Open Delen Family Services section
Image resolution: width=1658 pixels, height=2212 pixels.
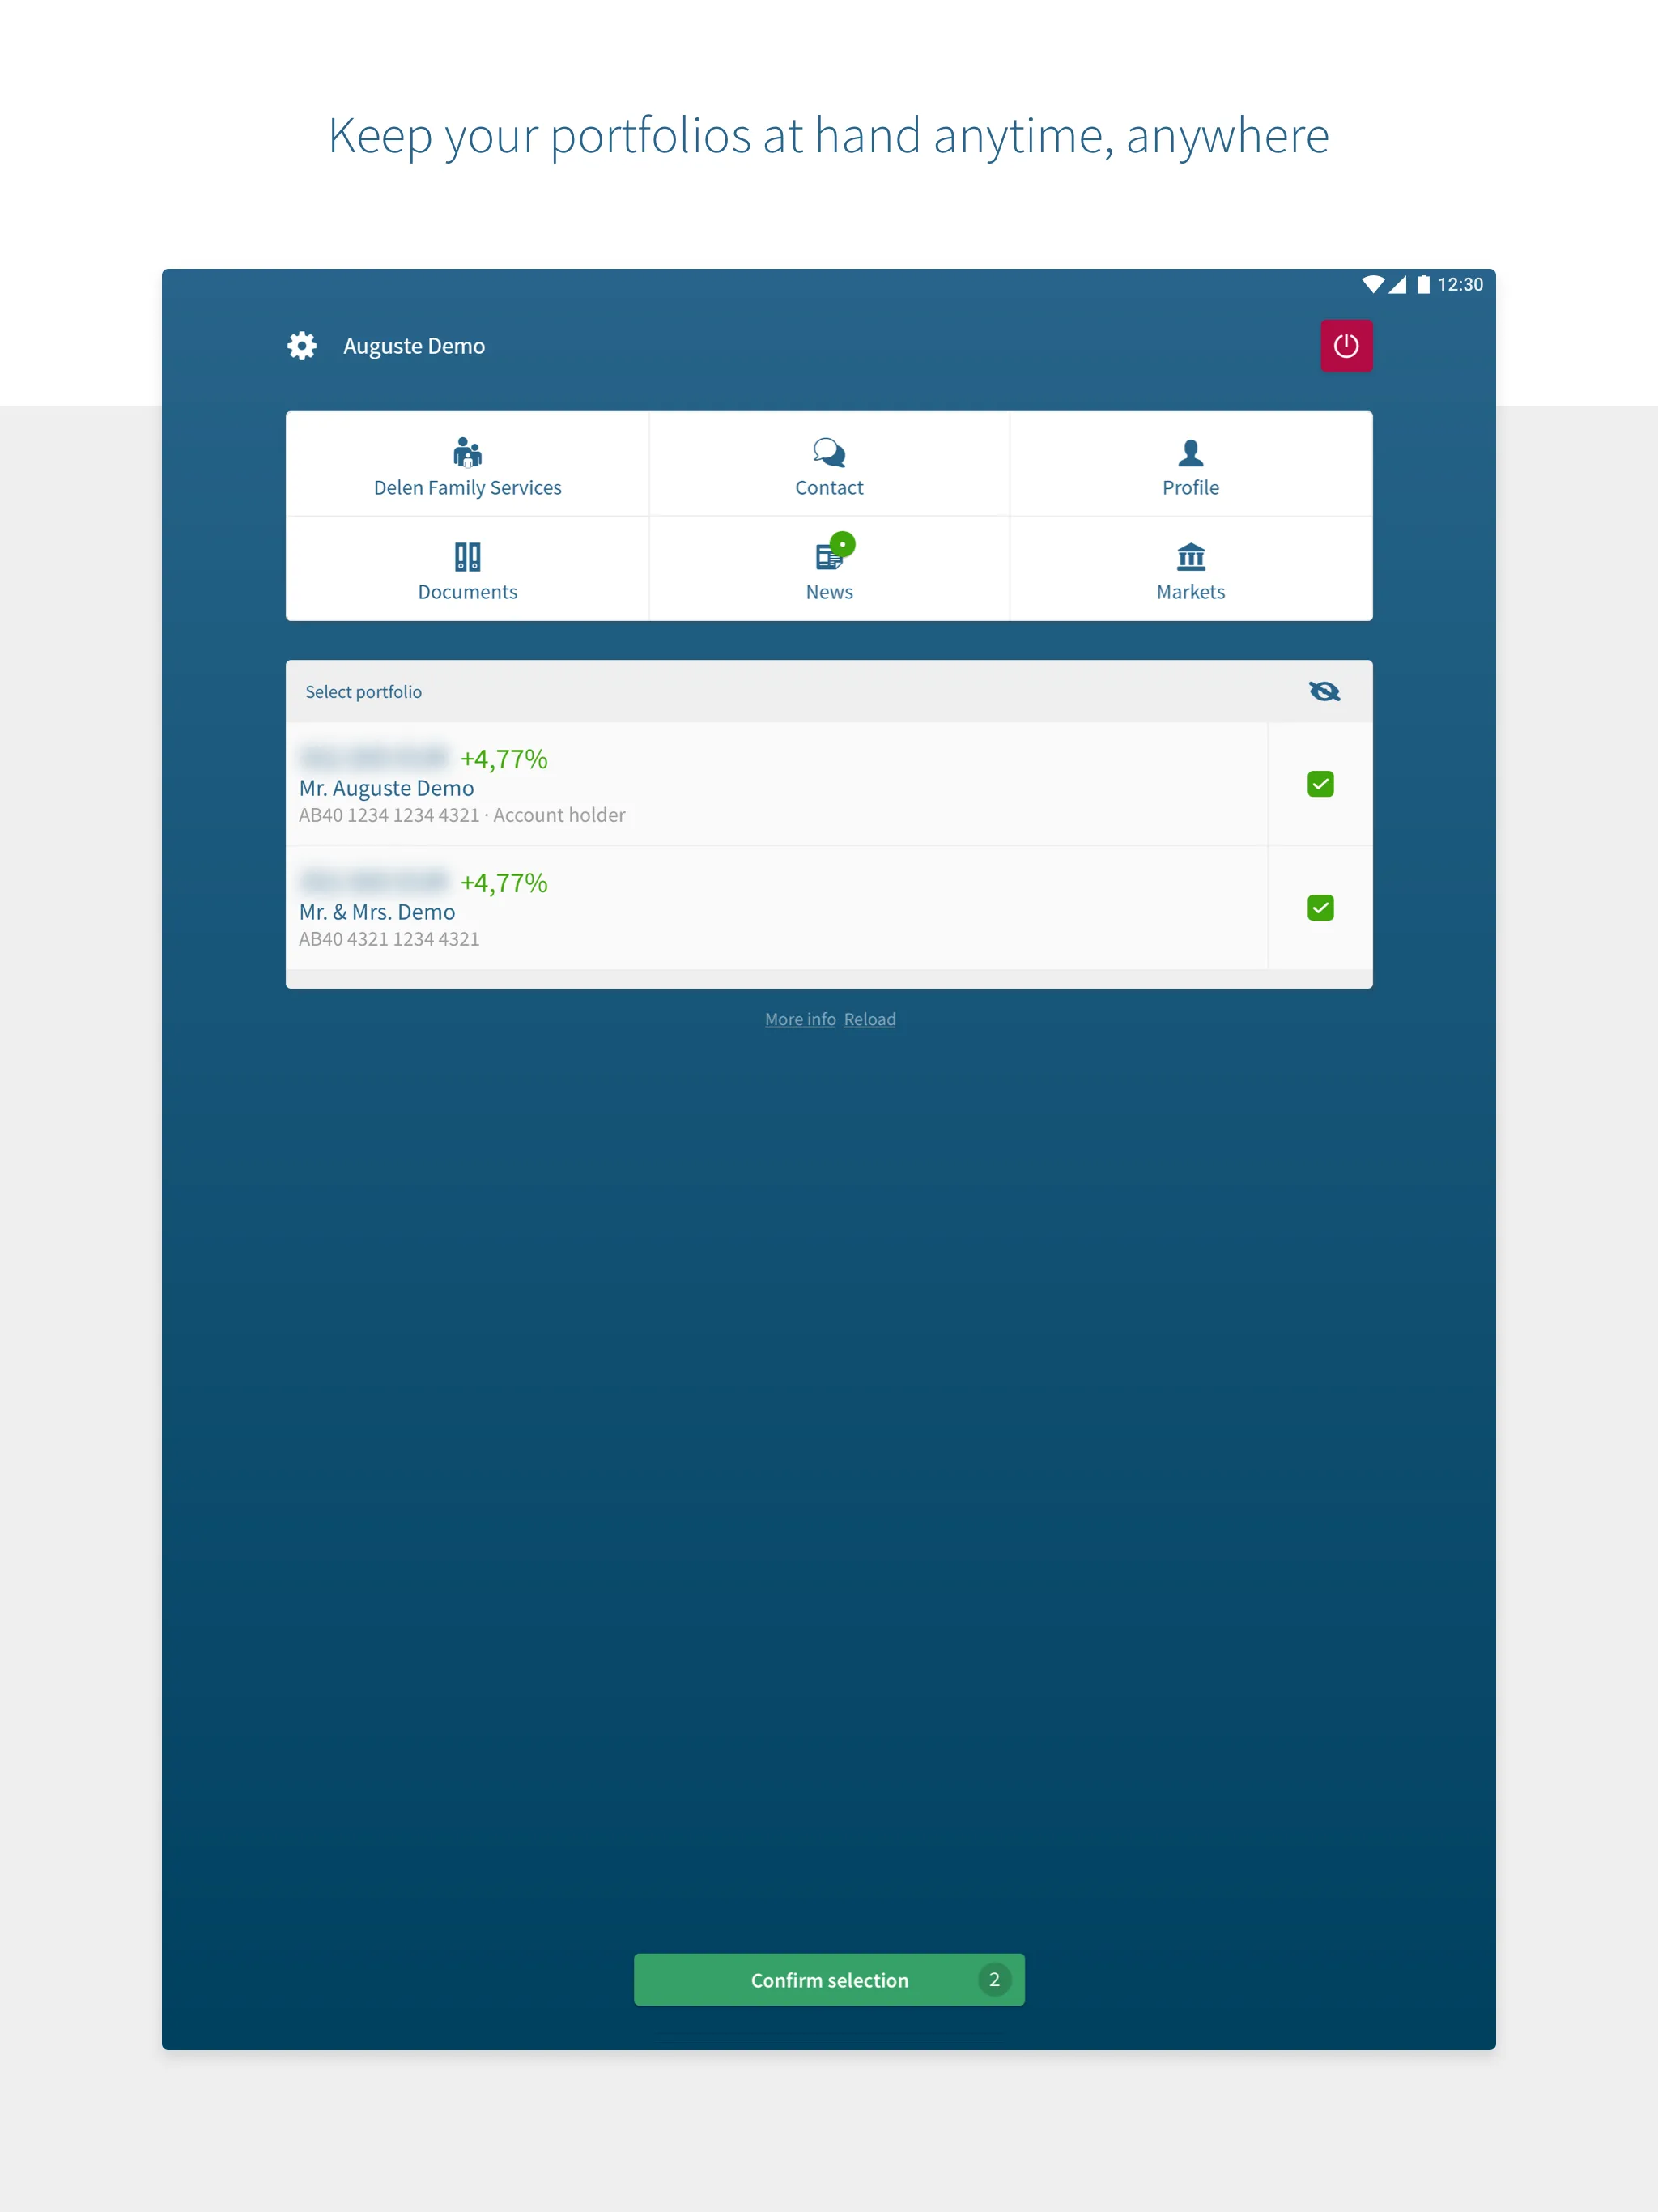click(467, 463)
